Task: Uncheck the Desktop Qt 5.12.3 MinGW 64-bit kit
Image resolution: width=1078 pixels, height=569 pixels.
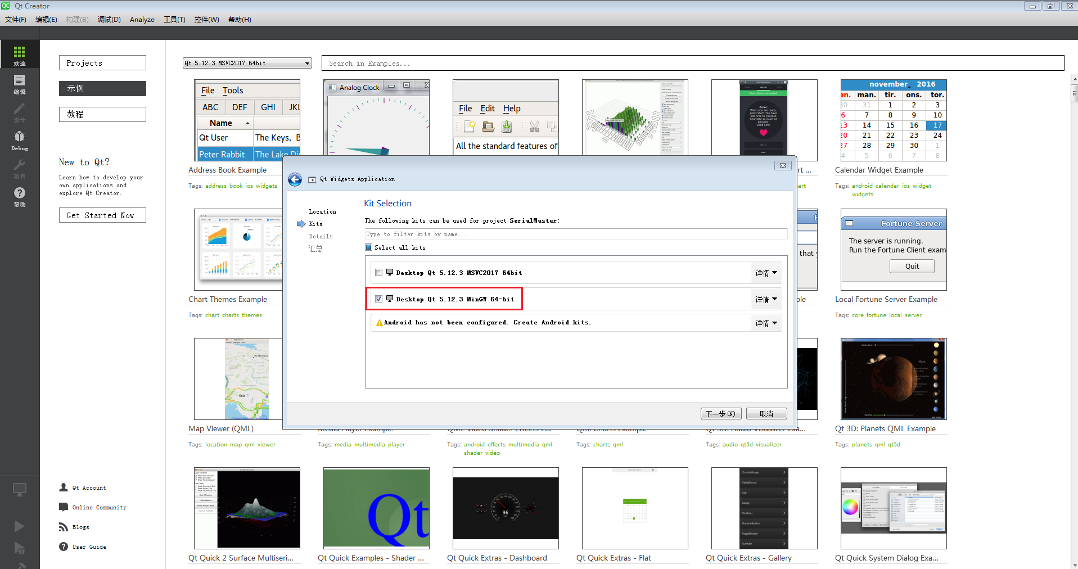Action: [x=379, y=299]
